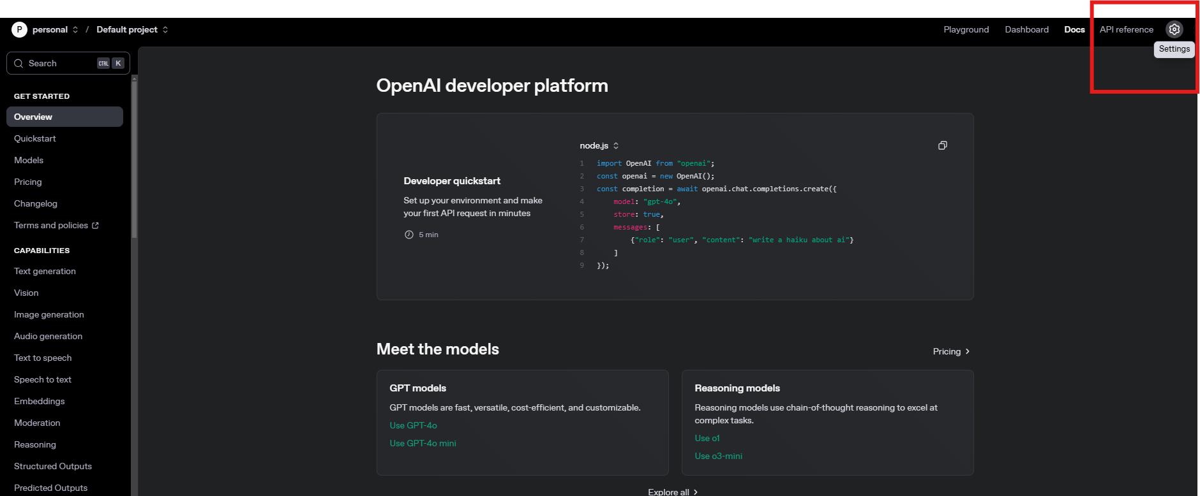
Task: Open the API reference tab
Action: [x=1126, y=29]
